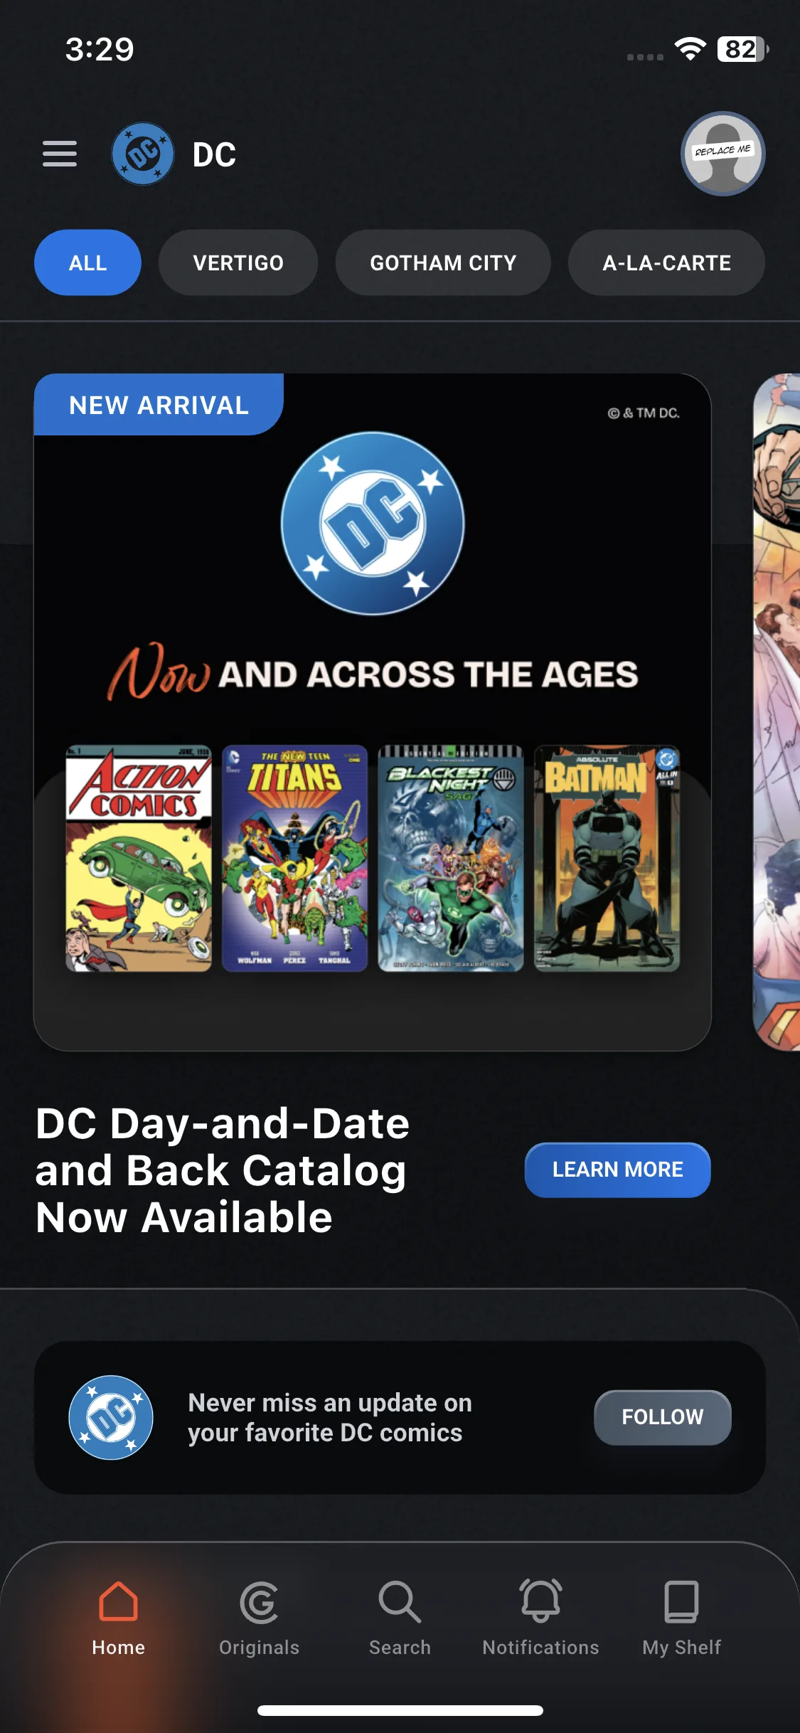Open the profile avatar
The width and height of the screenshot is (800, 1733).
tap(723, 154)
